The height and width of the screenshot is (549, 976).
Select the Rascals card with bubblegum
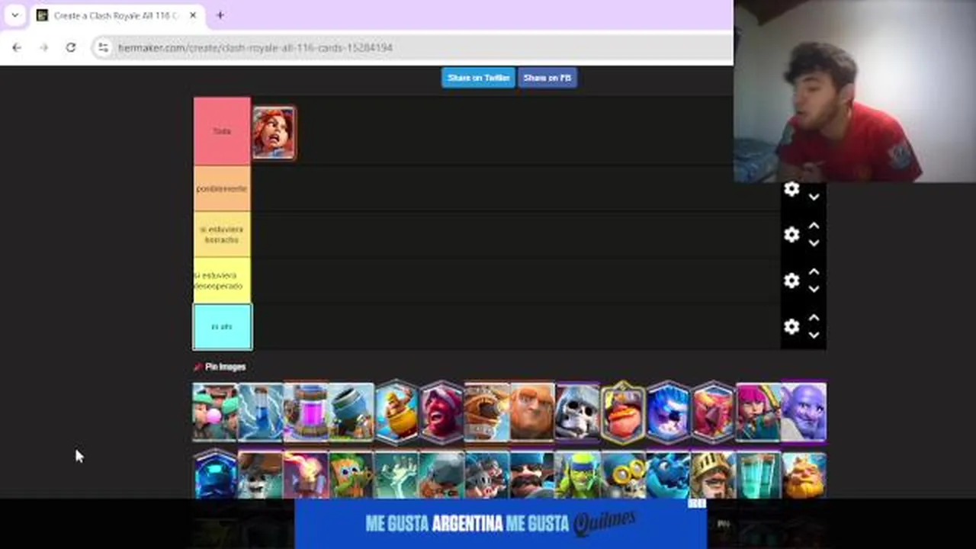click(x=215, y=412)
